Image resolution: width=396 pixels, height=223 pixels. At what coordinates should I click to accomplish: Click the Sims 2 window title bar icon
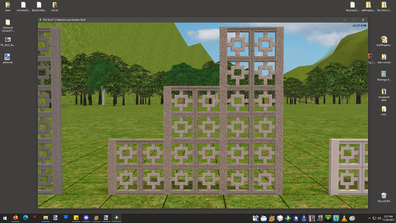[40, 20]
